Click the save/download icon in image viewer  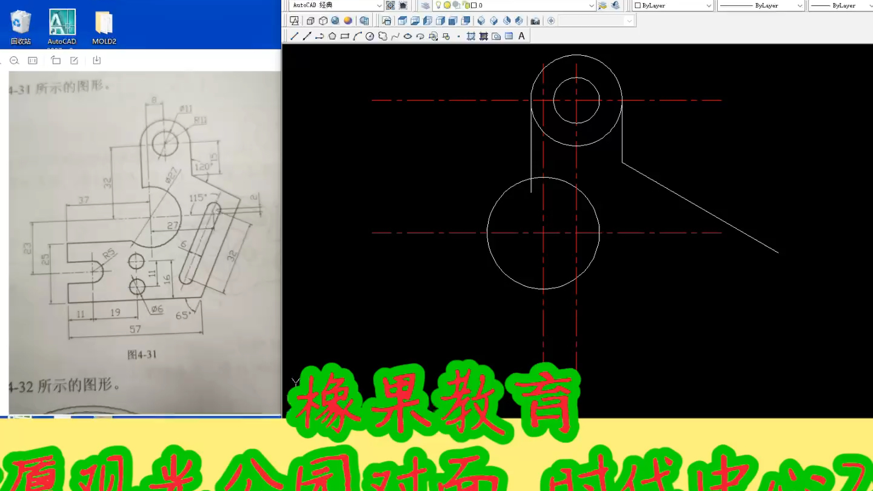pyautogui.click(x=96, y=61)
